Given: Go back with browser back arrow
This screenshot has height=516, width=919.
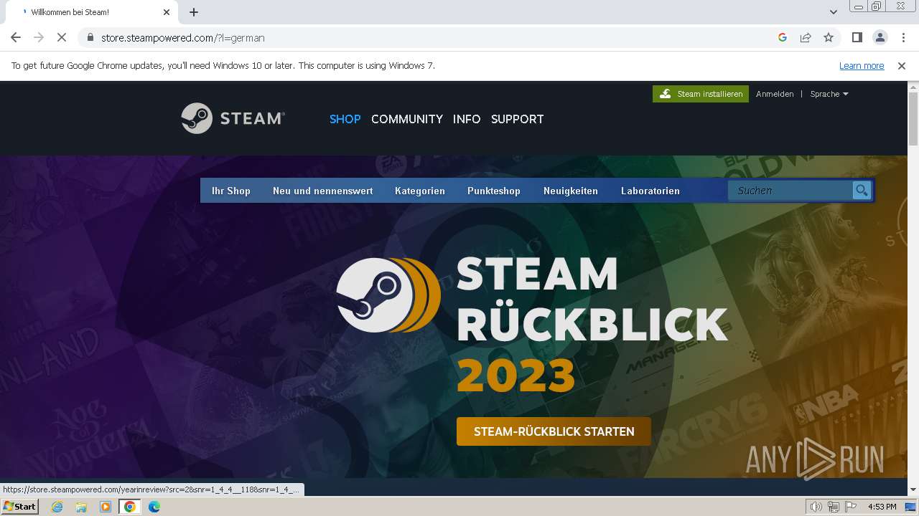Looking at the screenshot, I should pyautogui.click(x=16, y=37).
